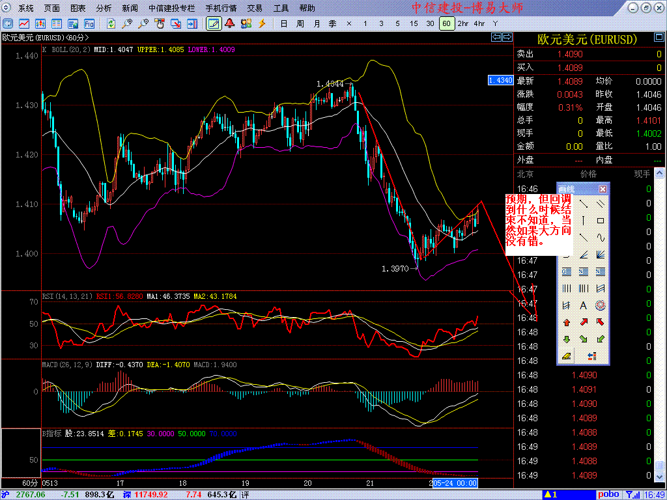Select the red up-right arrow marker

click(584, 322)
